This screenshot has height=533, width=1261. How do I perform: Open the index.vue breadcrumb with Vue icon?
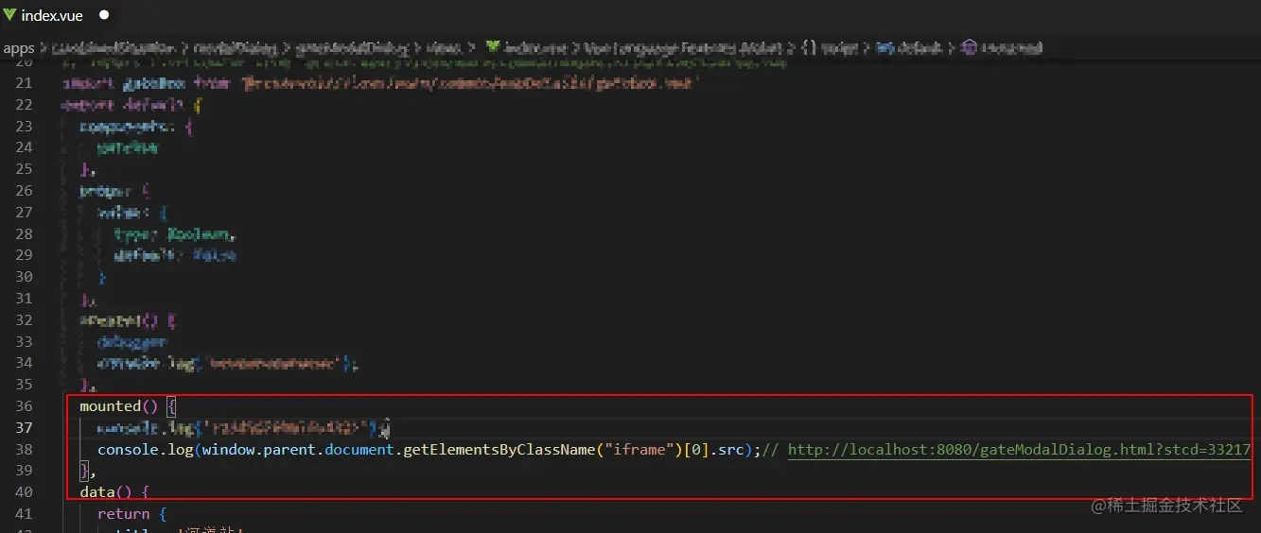point(525,47)
